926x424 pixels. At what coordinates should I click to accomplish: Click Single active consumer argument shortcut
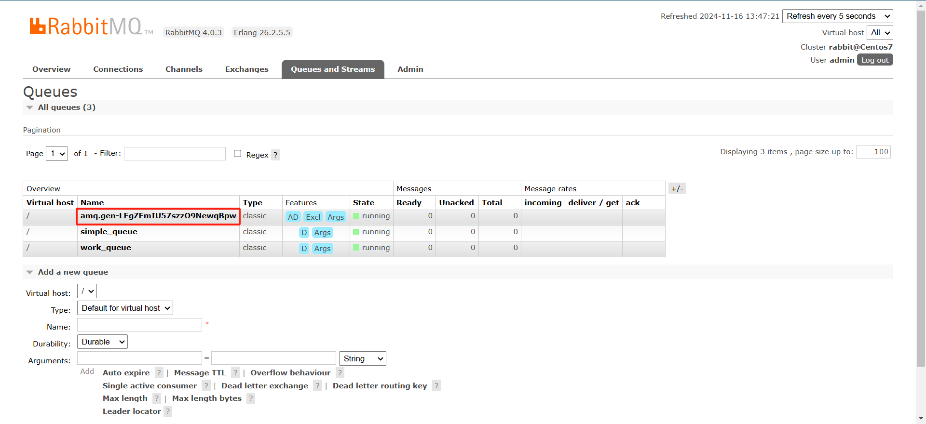click(150, 385)
